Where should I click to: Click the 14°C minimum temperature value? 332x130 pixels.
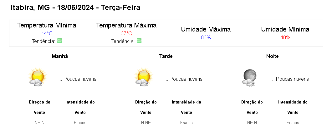(47, 34)
